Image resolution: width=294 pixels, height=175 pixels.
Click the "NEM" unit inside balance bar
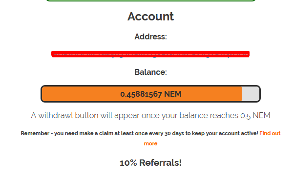tap(173, 94)
